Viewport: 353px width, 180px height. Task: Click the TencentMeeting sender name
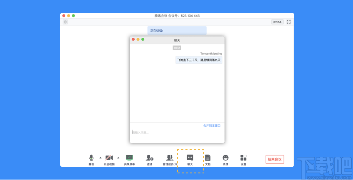pos(211,54)
